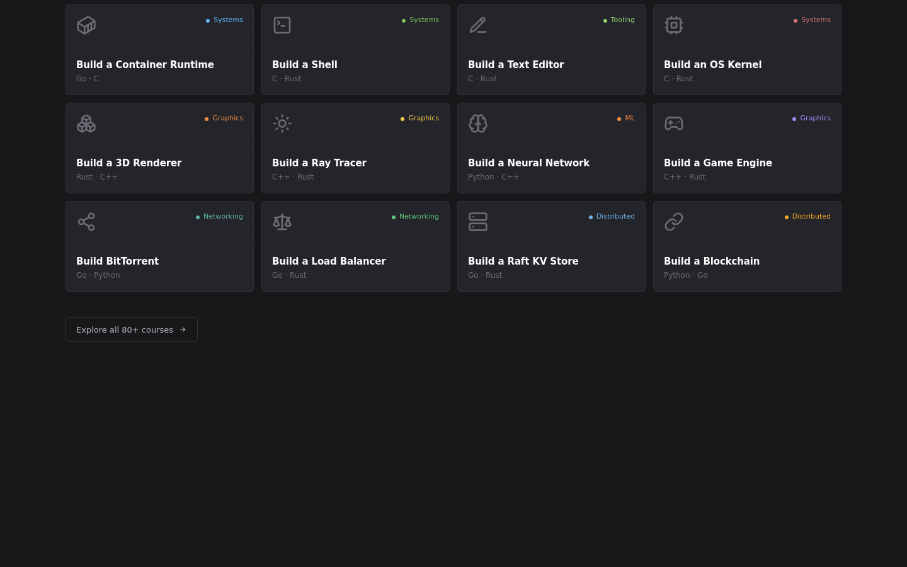
Task: Click "Rust · C++" languages under 3D Renderer
Action: (97, 177)
